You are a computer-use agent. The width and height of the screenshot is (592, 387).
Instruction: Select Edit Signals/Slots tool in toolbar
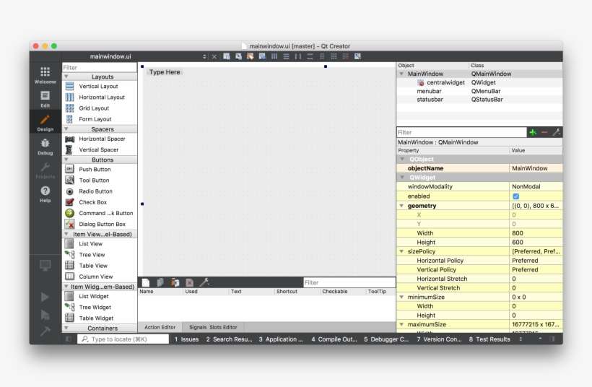click(239, 56)
